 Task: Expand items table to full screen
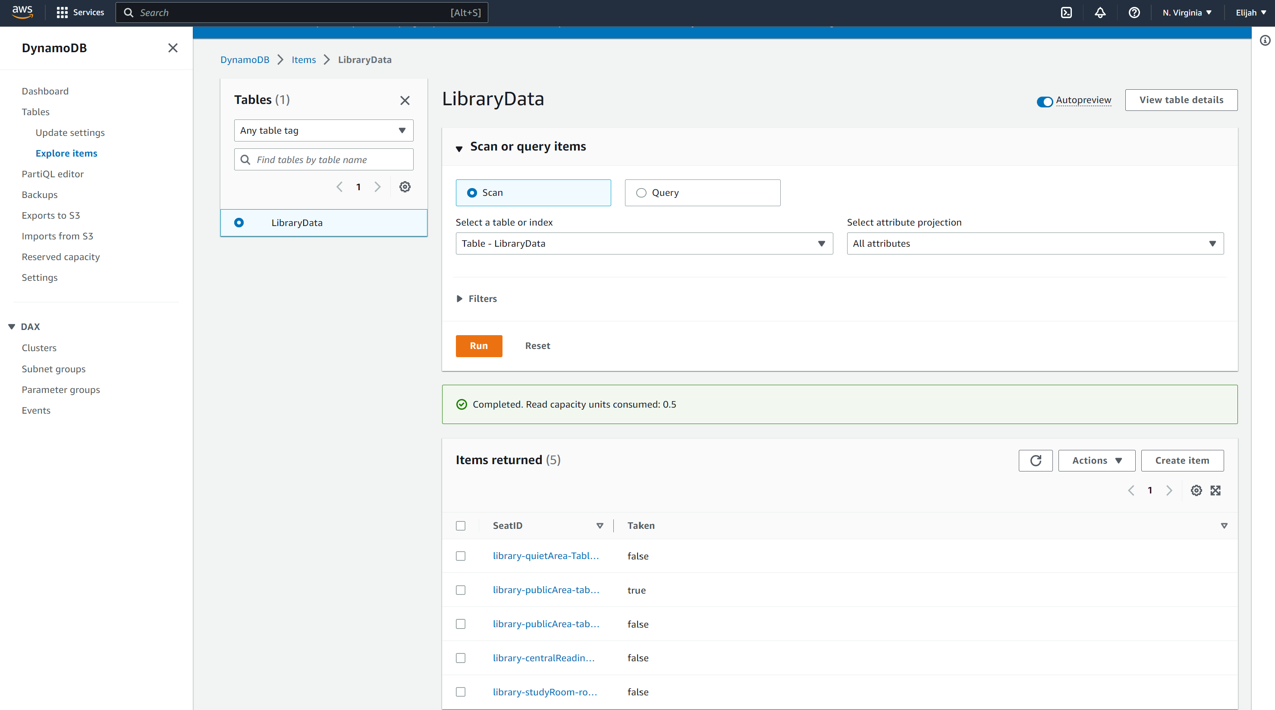(1215, 490)
